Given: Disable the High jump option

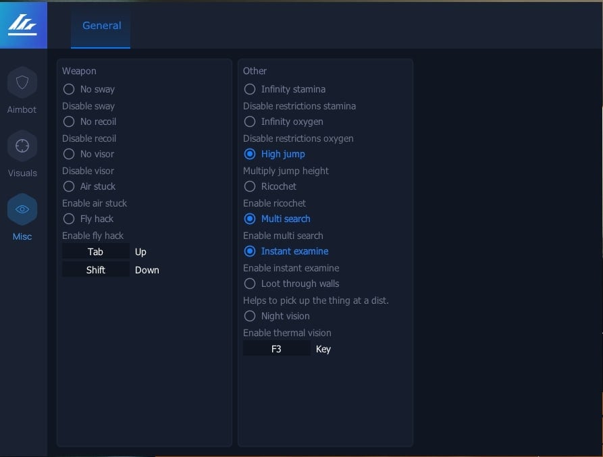Looking at the screenshot, I should pyautogui.click(x=250, y=154).
